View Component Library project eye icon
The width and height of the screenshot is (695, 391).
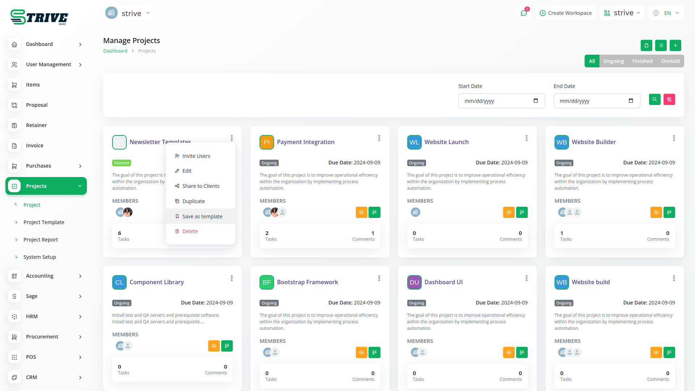[x=214, y=346]
